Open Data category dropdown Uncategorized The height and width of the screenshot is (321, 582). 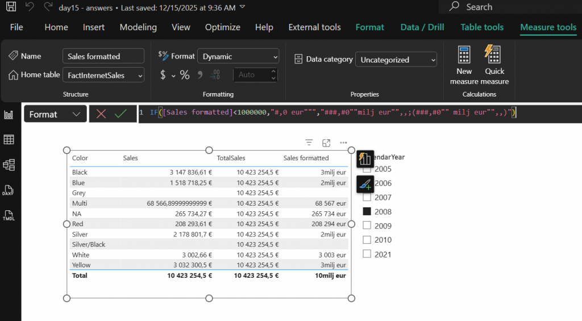396,60
